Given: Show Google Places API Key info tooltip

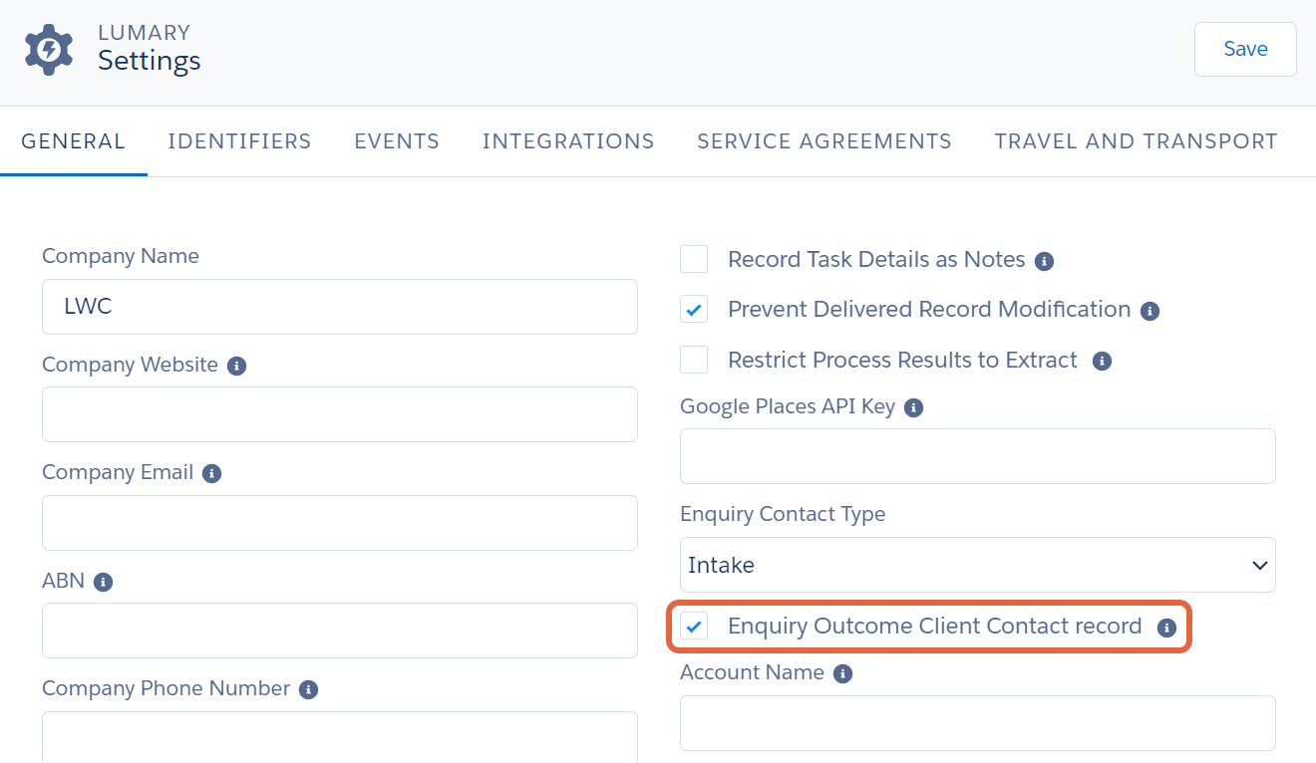Looking at the screenshot, I should pyautogui.click(x=913, y=407).
